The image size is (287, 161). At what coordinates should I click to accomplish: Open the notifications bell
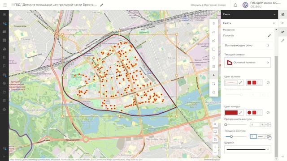coord(235,5)
